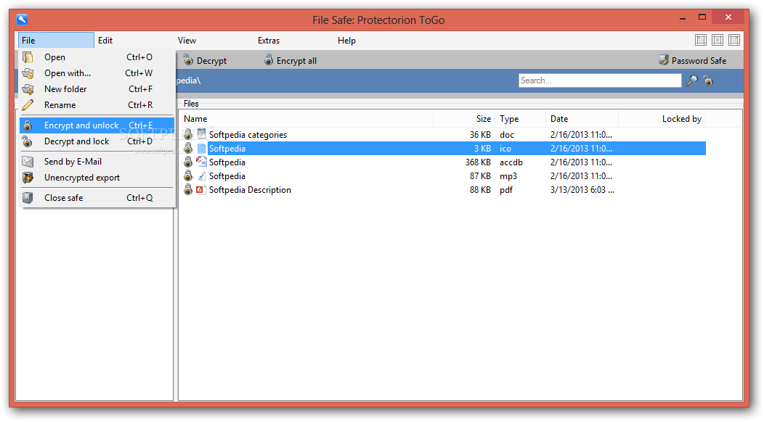764x422 pixels.
Task: Click the last layout icon at top right
Action: tap(733, 40)
